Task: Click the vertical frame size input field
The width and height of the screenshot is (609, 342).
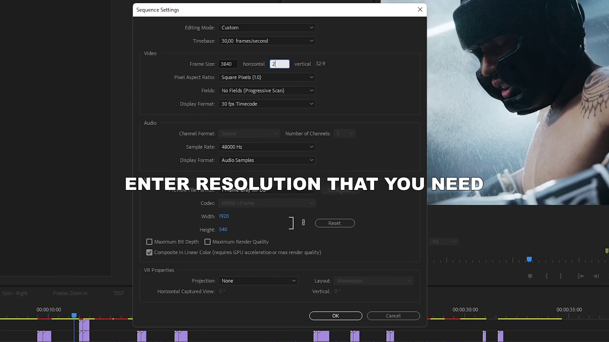Action: [279, 64]
